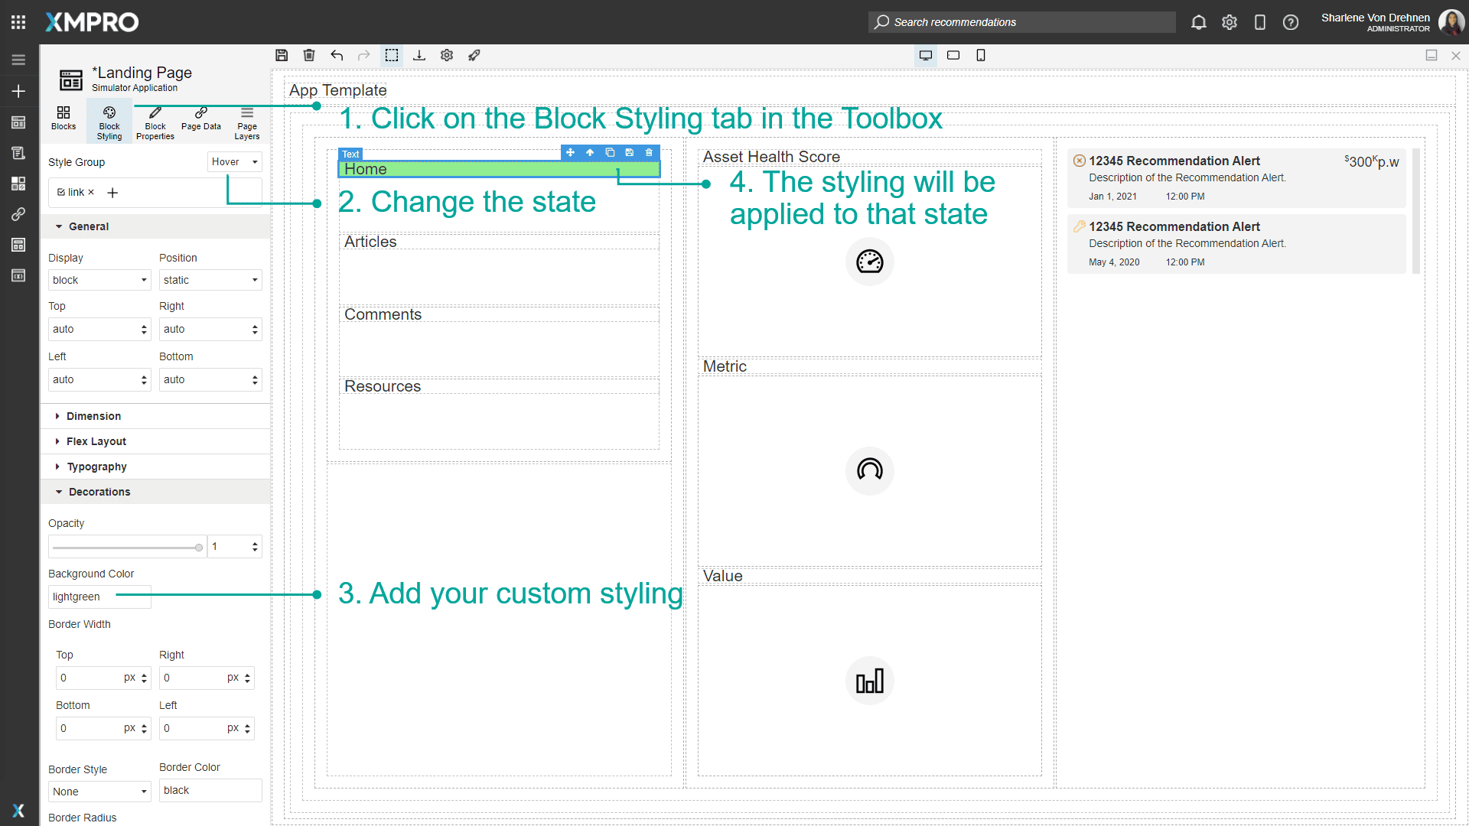Viewport: 1469px width, 826px height.
Task: Switch to tablet preview mode
Action: point(953,55)
